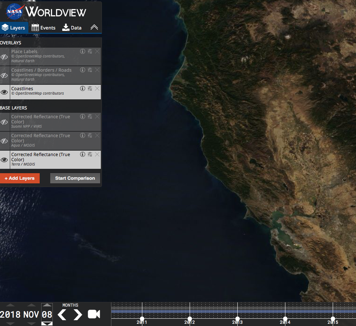Open info for Coastlines / Borders / Roads layer
The height and width of the screenshot is (326, 356).
(x=83, y=70)
